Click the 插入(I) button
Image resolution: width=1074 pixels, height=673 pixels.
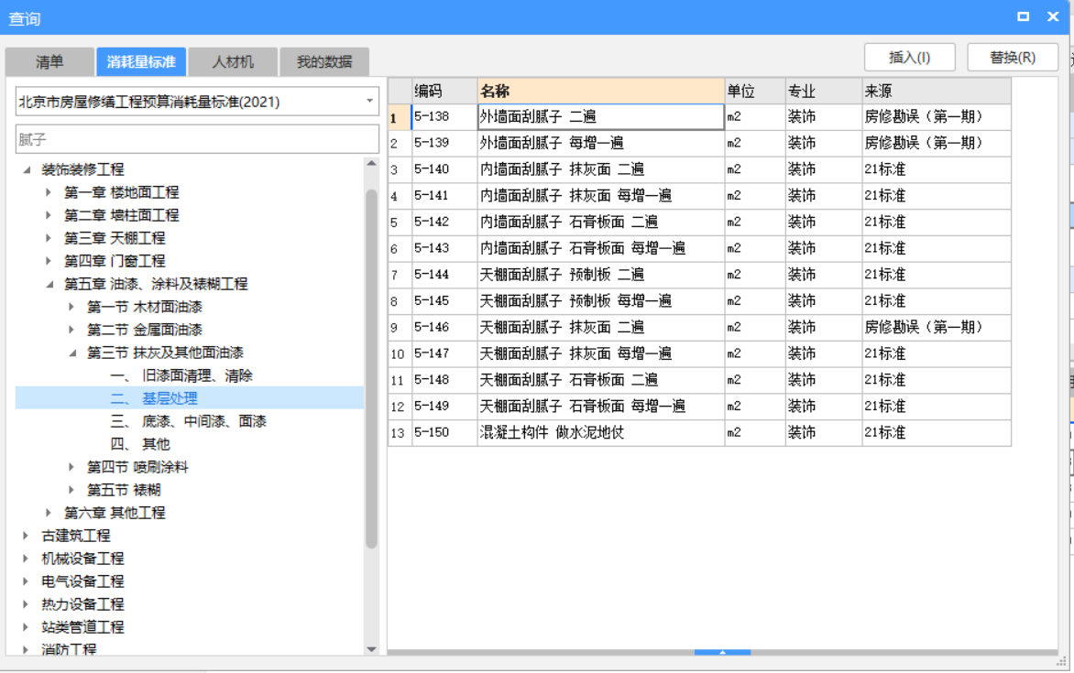[x=910, y=58]
